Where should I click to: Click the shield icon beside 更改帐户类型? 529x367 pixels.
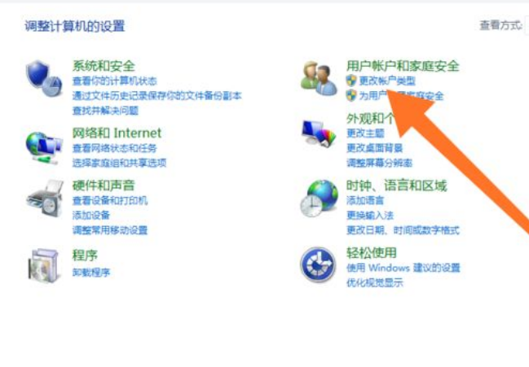point(351,81)
